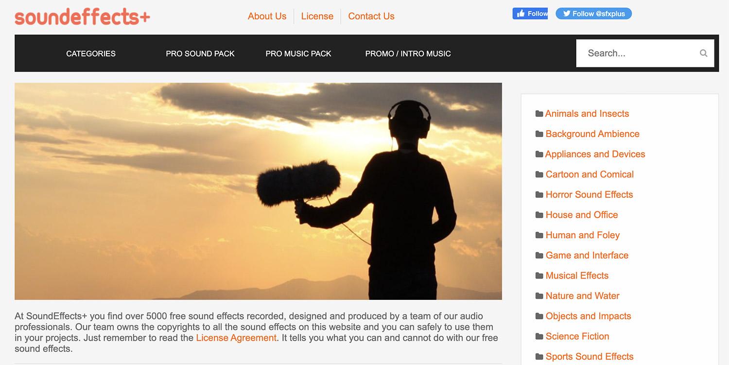Click the Twitter Follow @sfxplus button
729x365 pixels.
pyautogui.click(x=593, y=14)
